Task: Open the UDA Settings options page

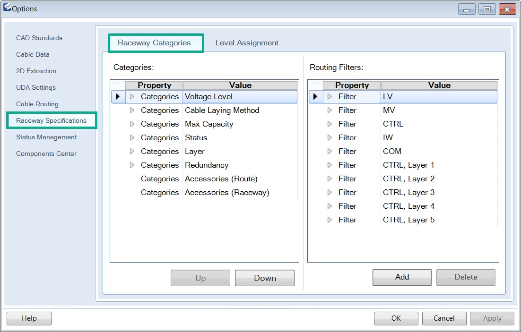Action: (x=36, y=88)
